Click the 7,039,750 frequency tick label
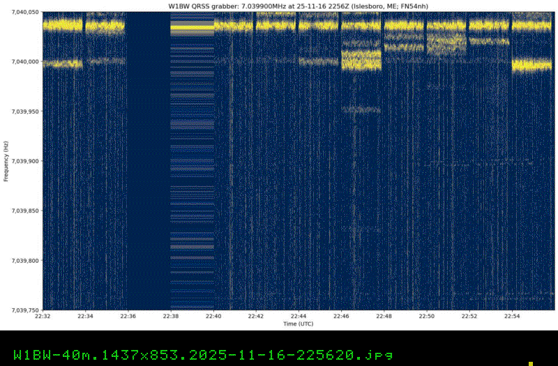This screenshot has width=558, height=366. coord(25,310)
